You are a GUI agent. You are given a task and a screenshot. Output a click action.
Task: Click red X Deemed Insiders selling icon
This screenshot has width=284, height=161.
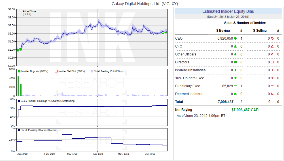[x=272, y=94]
